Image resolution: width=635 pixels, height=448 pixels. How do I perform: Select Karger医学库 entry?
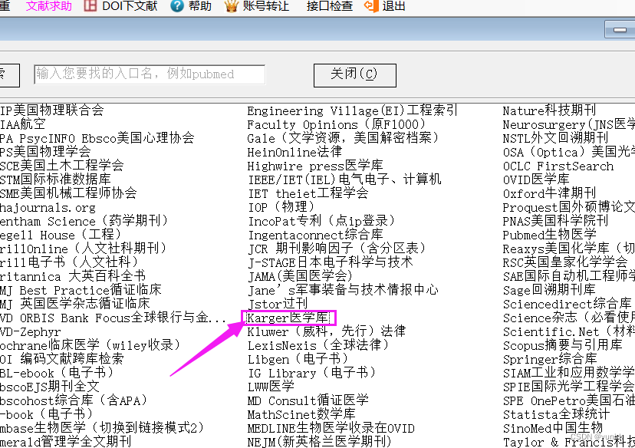click(288, 318)
